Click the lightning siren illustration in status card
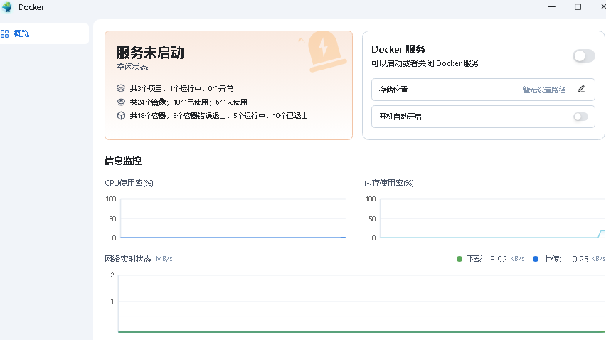This screenshot has height=340, width=606. tap(323, 48)
